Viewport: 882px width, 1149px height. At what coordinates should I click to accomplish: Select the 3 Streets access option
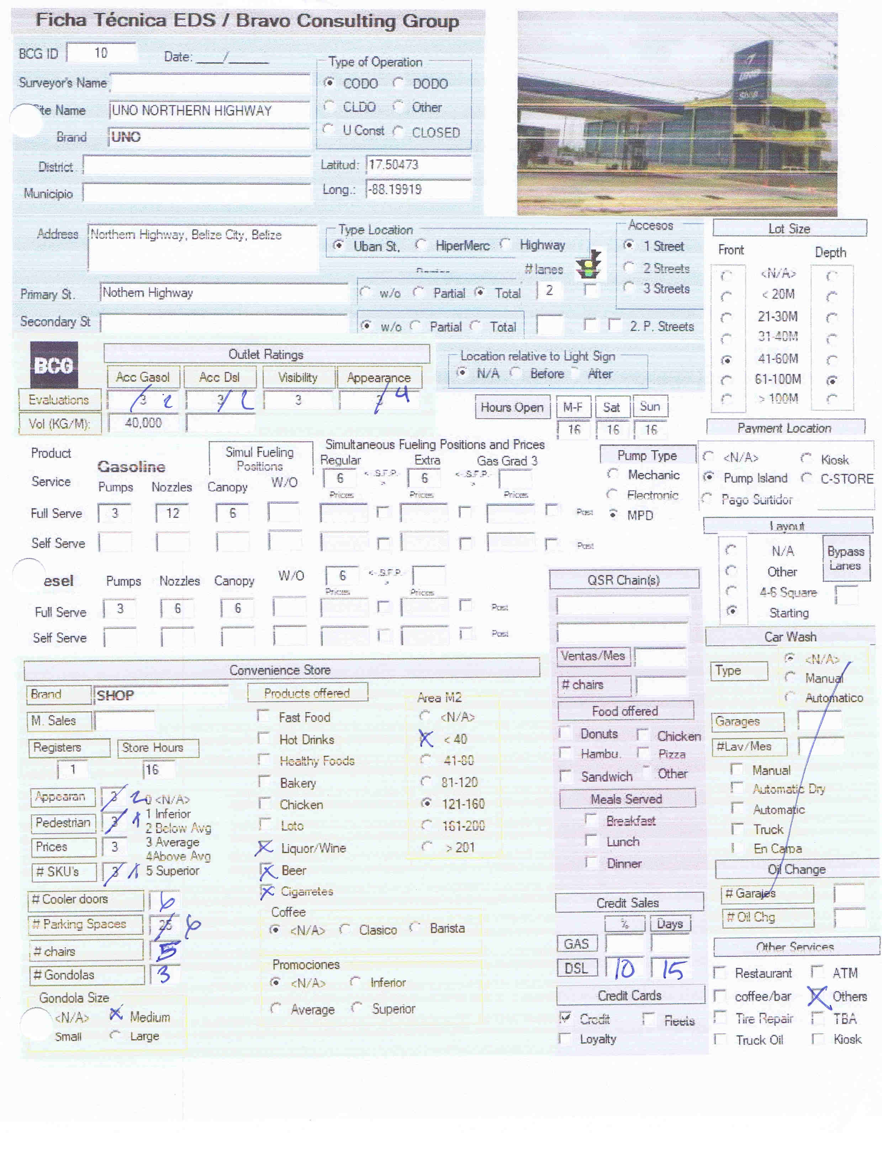[x=629, y=287]
